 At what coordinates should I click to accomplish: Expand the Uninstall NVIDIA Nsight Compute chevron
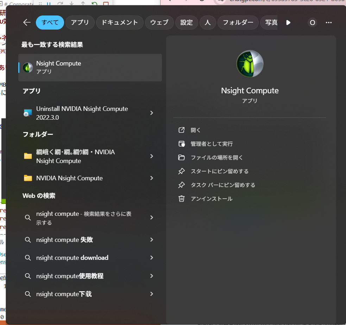[x=152, y=113]
